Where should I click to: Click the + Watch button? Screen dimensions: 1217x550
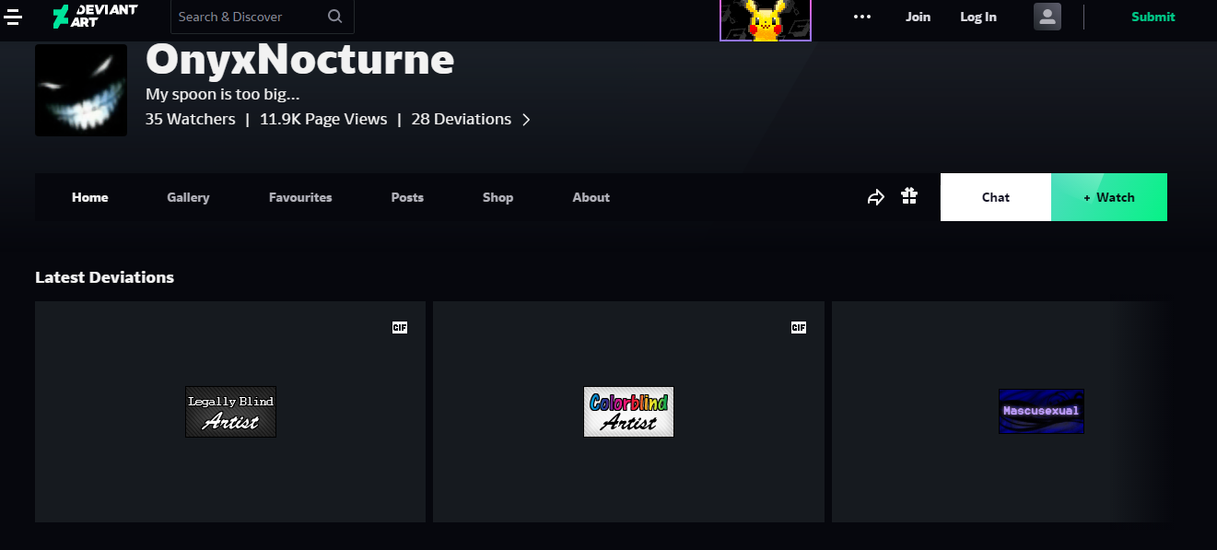coord(1109,197)
